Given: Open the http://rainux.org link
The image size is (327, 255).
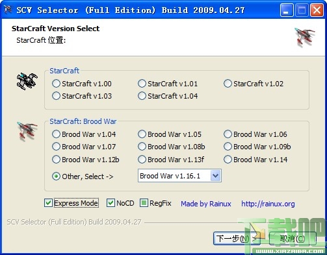Looking at the screenshot, I should pos(268,204).
